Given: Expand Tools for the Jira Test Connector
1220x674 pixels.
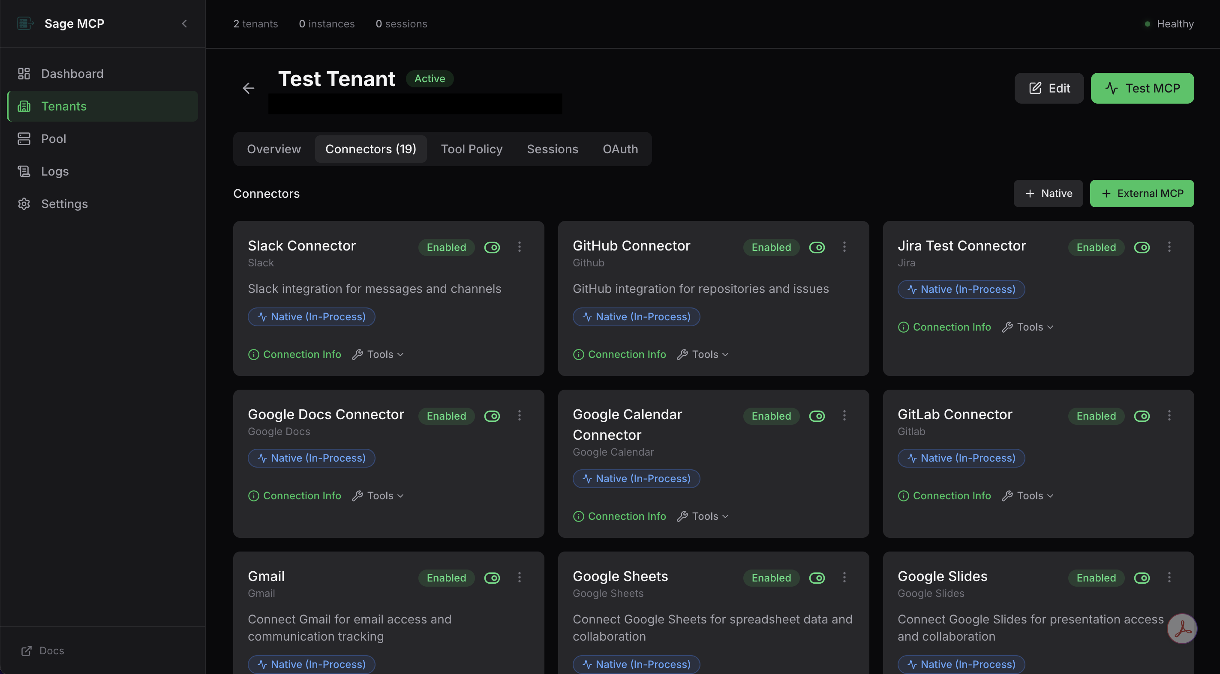Looking at the screenshot, I should point(1028,327).
